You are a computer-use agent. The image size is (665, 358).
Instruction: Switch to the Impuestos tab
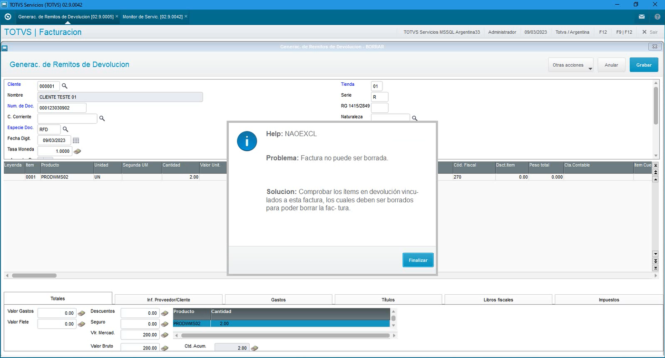609,299
